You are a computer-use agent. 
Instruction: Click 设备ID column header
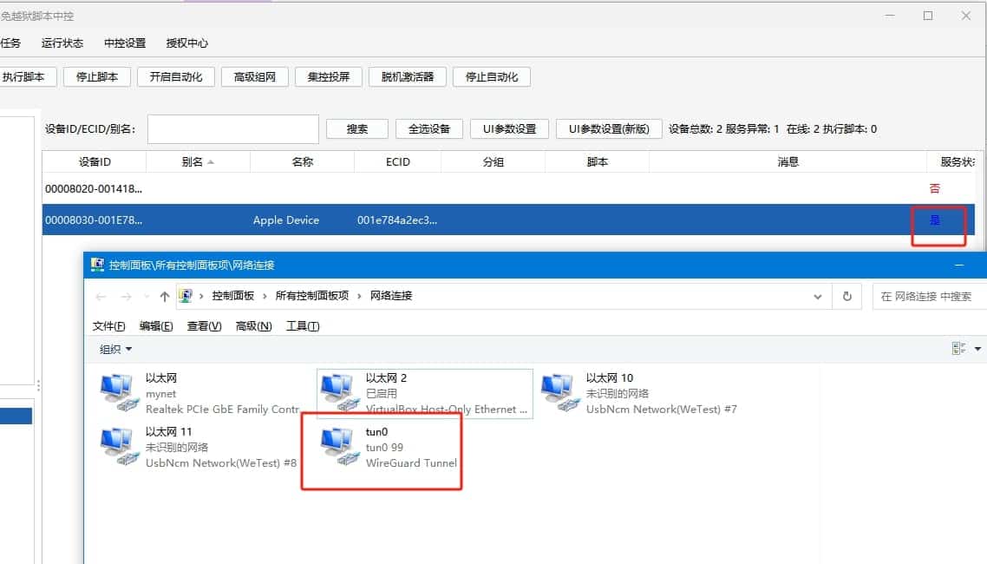(x=95, y=161)
